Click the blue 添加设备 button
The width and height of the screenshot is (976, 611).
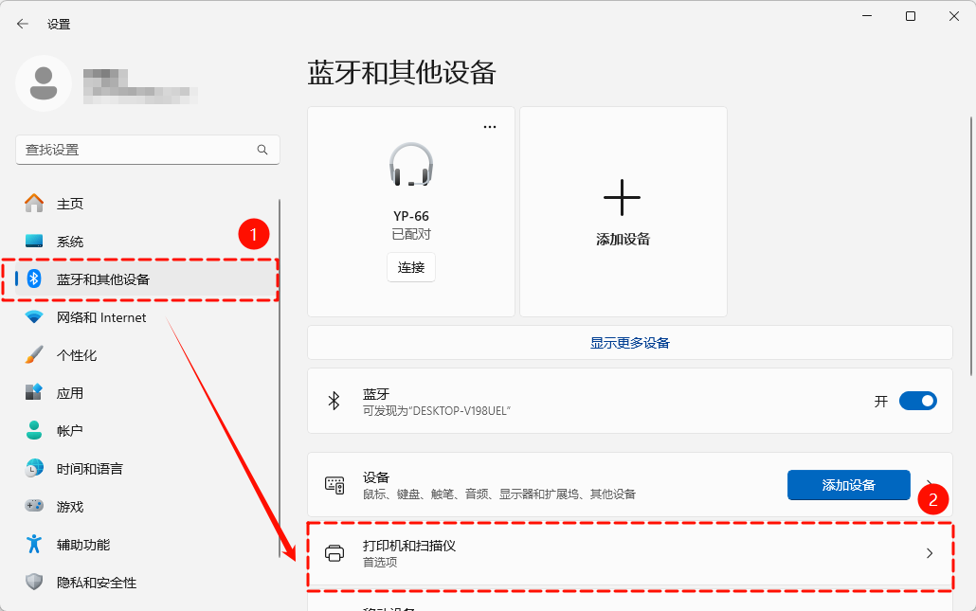coord(848,484)
